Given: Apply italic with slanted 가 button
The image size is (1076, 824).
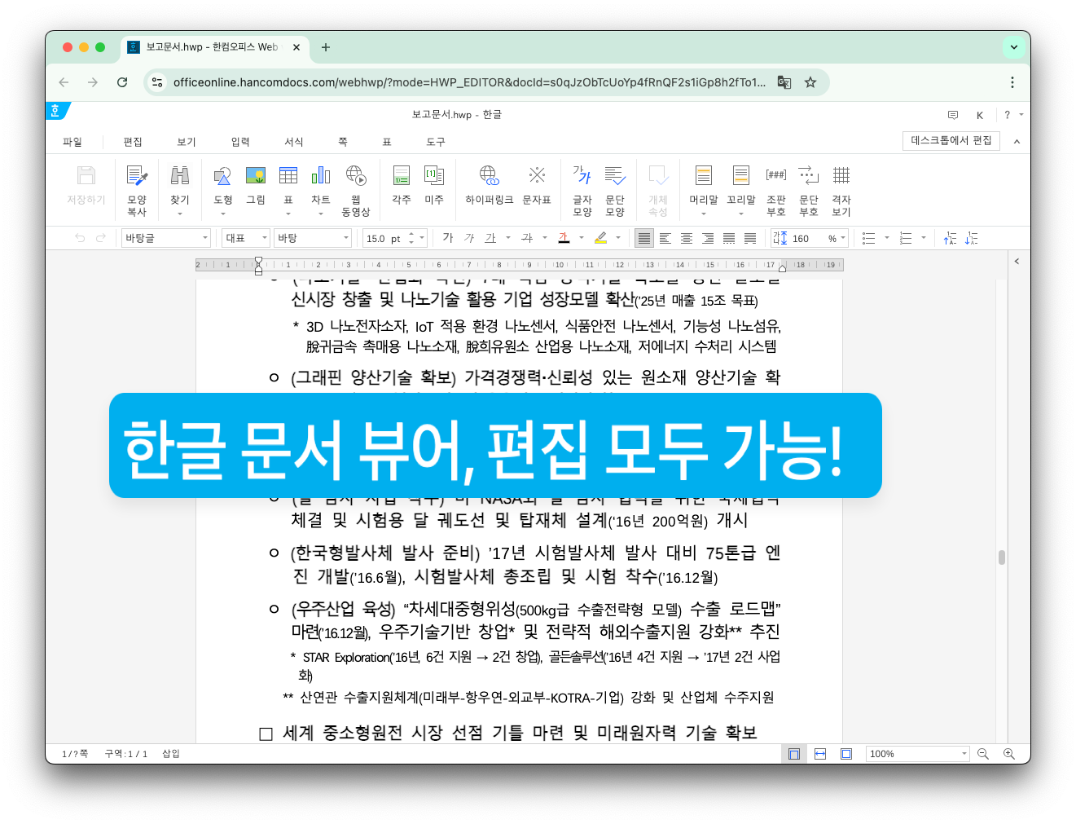Looking at the screenshot, I should click(469, 238).
